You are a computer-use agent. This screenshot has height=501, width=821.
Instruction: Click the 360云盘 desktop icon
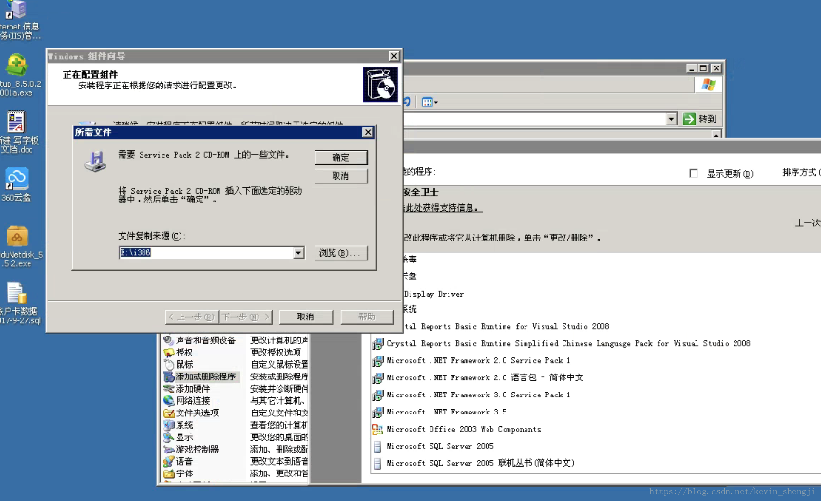17,184
